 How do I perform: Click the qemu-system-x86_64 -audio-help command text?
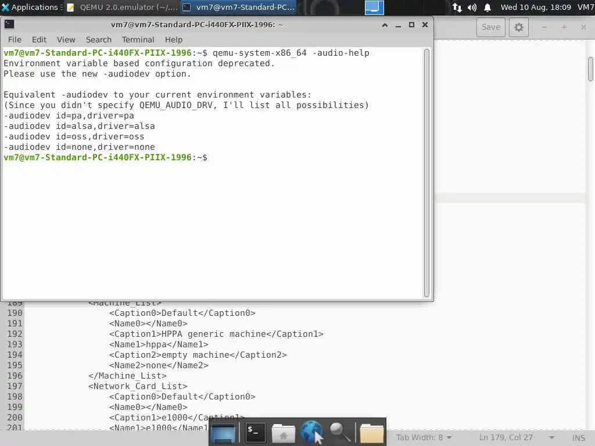(291, 53)
